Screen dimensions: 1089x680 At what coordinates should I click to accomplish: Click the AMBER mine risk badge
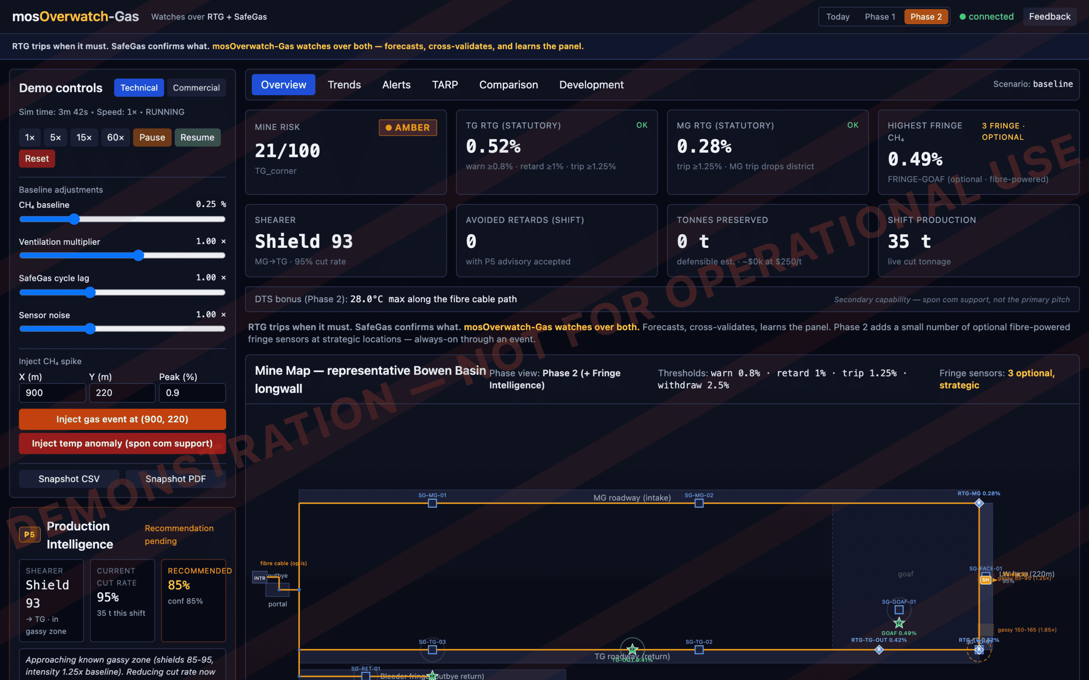tap(408, 128)
